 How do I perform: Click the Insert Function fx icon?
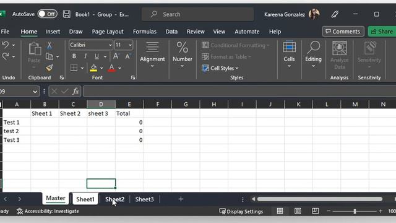[x=75, y=91]
